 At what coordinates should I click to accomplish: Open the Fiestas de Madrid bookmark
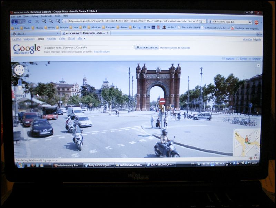[189, 28]
